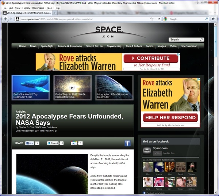The height and width of the screenshot is (196, 219).
Task: Click the vertical scrollbar thumb
Action: pos(215,42)
